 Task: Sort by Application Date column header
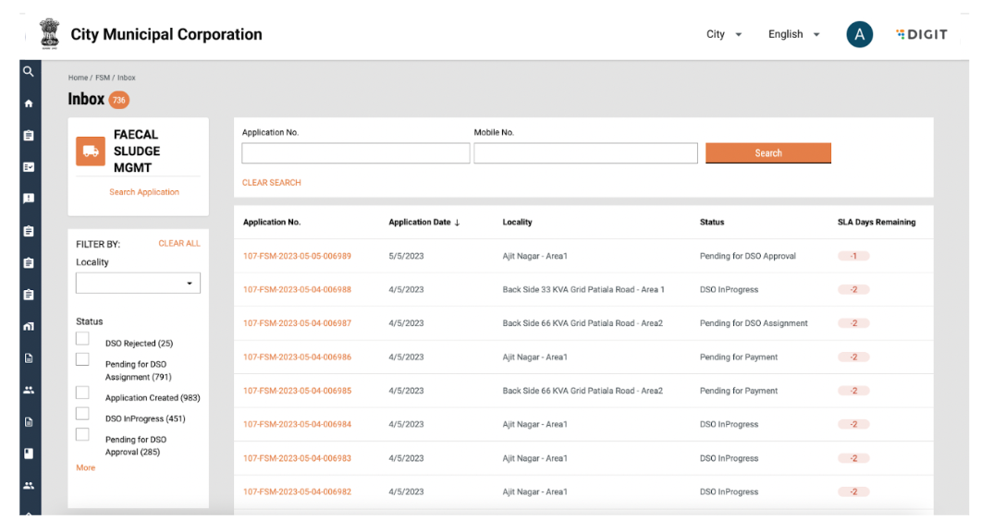[x=424, y=223]
